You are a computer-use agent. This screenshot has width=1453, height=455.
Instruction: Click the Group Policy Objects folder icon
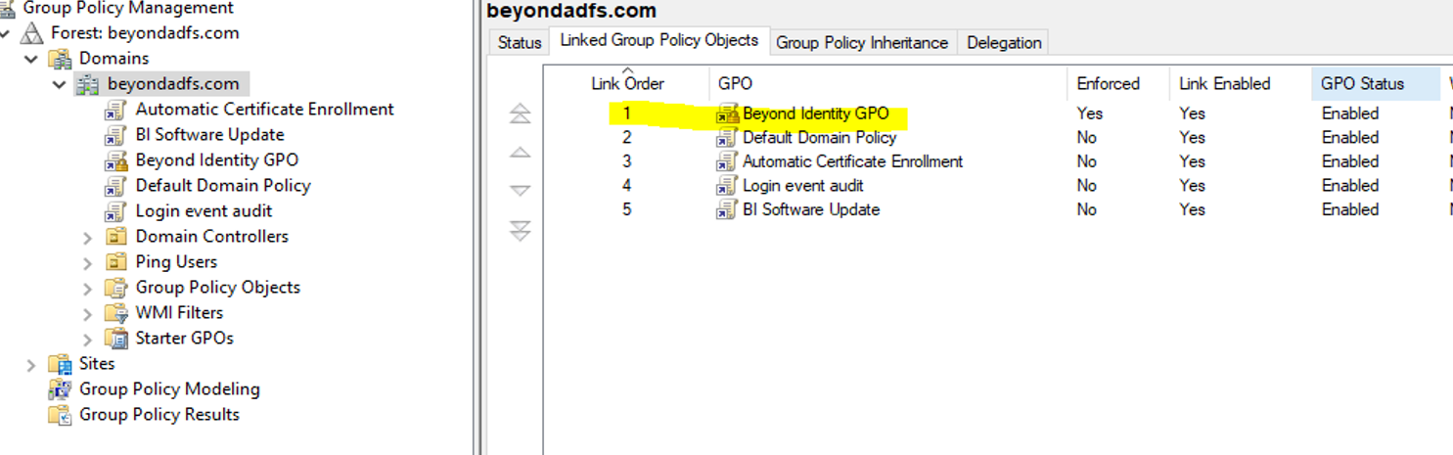(116, 287)
